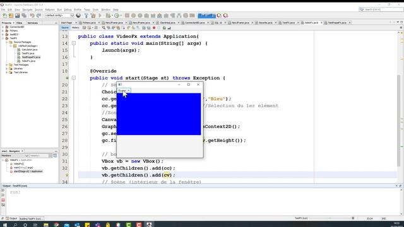The image size is (404, 227).
Task: Collapse the TestFX project node
Action: [3, 38]
